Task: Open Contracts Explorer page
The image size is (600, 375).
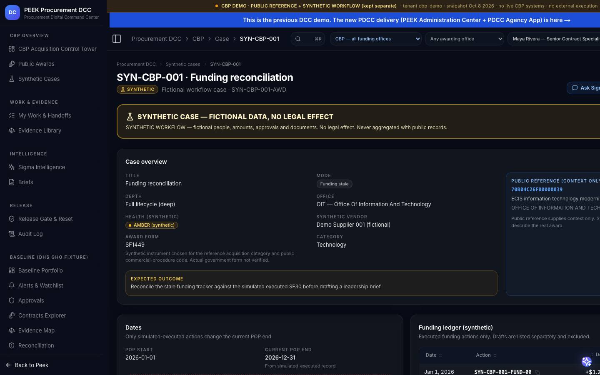Action: tap(52, 315)
